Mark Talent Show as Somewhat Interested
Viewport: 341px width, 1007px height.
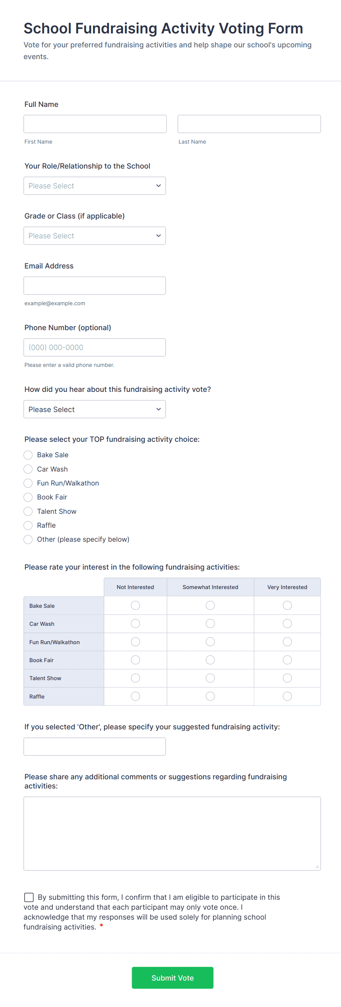210,678
